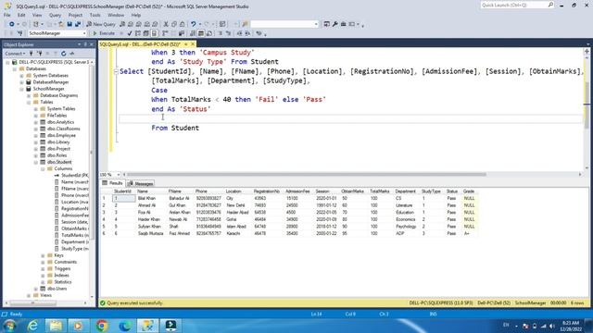
Task: Click the Results to Grid toolbar icon
Action: pyautogui.click(x=201, y=33)
